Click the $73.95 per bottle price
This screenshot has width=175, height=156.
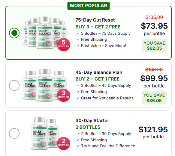(154, 29)
